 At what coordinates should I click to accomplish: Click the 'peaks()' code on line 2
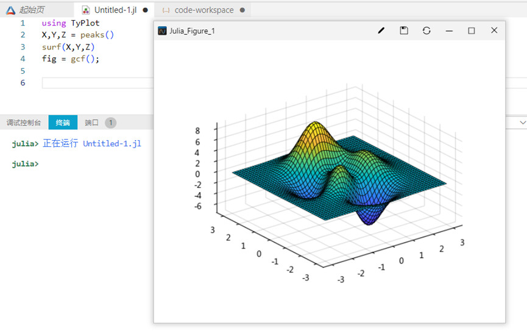tap(97, 35)
